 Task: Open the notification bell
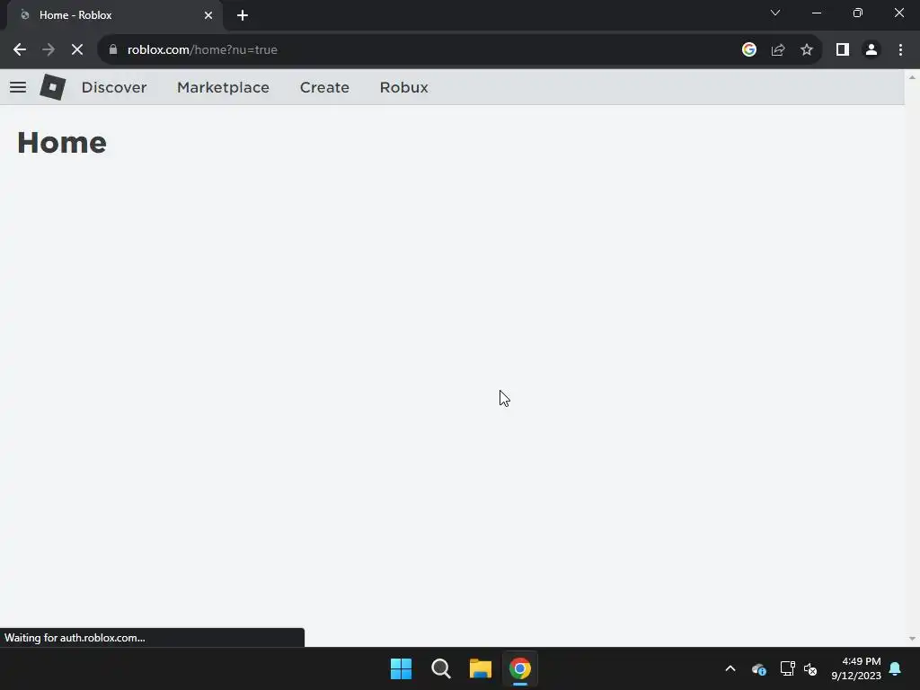click(896, 668)
